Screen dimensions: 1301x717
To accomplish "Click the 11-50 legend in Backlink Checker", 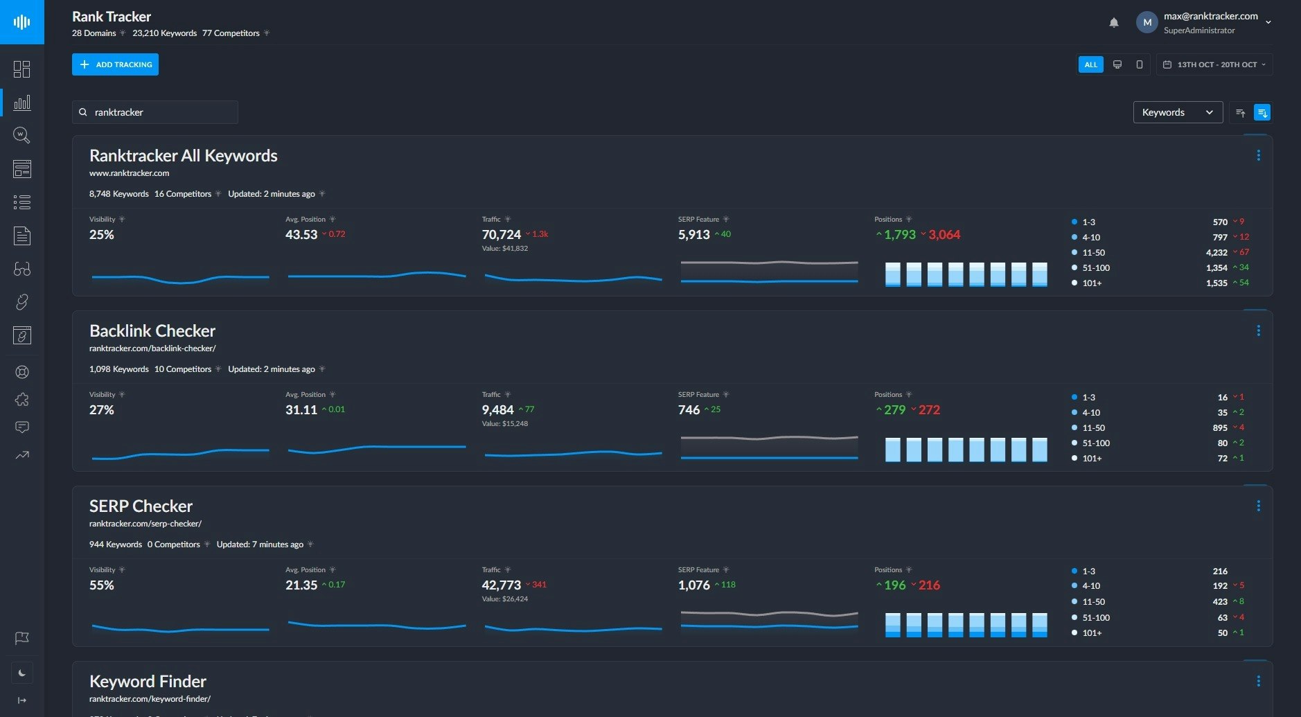I will pos(1088,428).
